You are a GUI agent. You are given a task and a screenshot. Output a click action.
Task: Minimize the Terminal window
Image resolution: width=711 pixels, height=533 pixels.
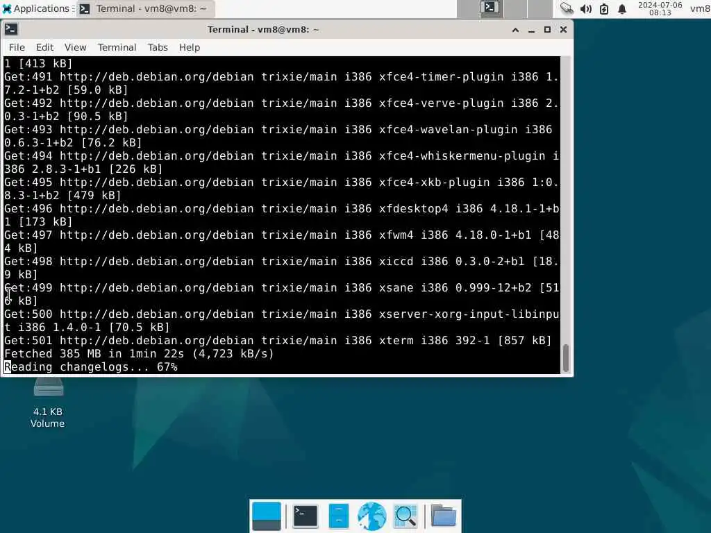click(x=531, y=30)
